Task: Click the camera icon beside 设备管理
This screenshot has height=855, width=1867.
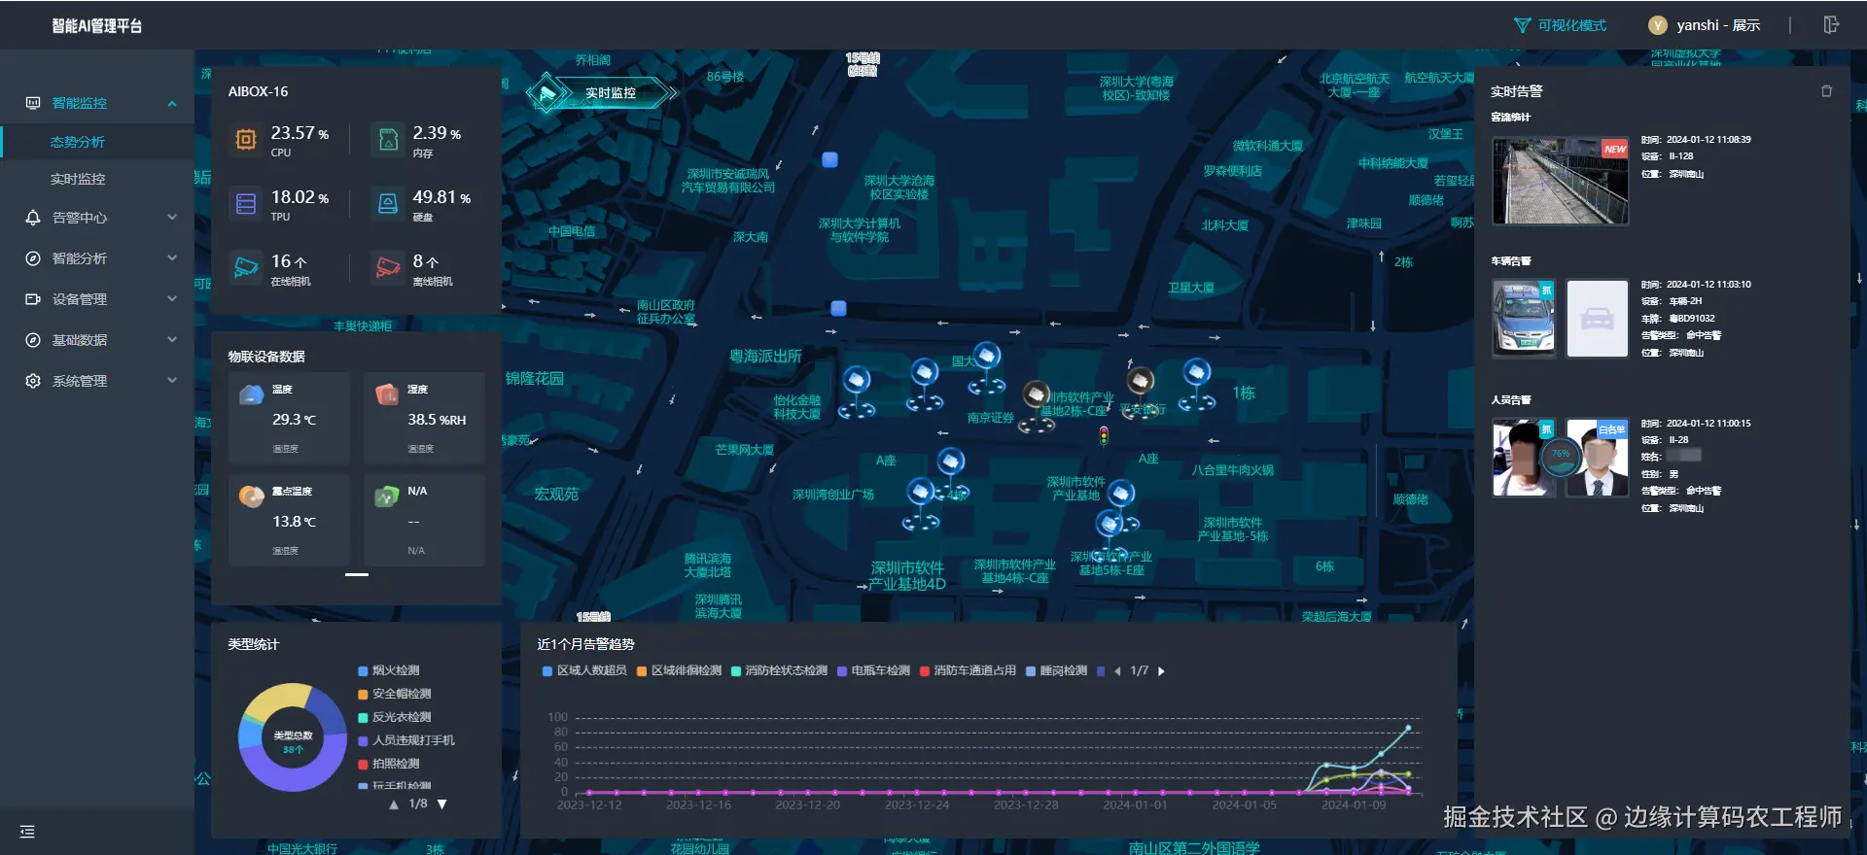Action: 33,299
